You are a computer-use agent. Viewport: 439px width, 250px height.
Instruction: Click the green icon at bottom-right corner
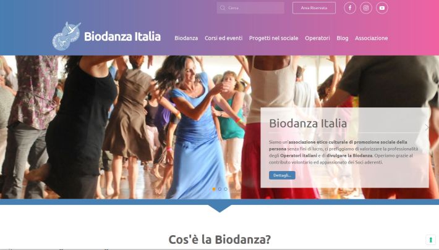point(430,240)
